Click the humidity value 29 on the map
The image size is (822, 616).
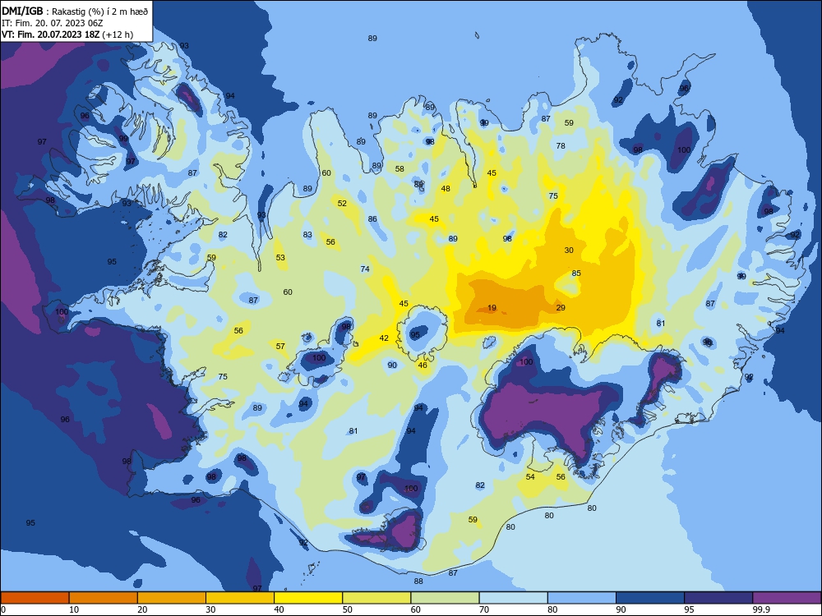pos(561,308)
